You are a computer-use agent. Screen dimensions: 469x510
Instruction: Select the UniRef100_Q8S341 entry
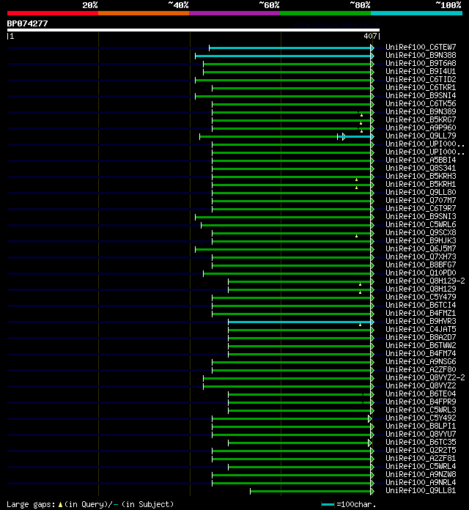(421, 168)
